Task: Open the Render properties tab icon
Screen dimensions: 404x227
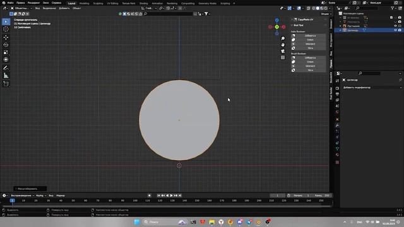Action: [337, 88]
